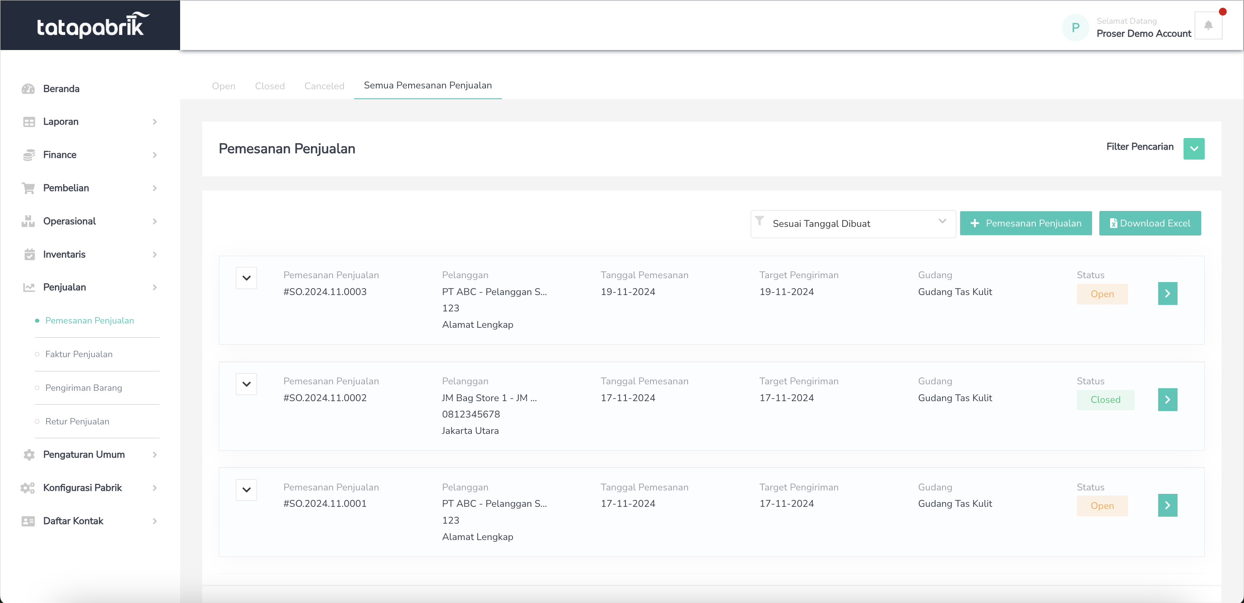The width and height of the screenshot is (1244, 603).
Task: Expand the Filter Pencarian panel
Action: (x=1194, y=148)
